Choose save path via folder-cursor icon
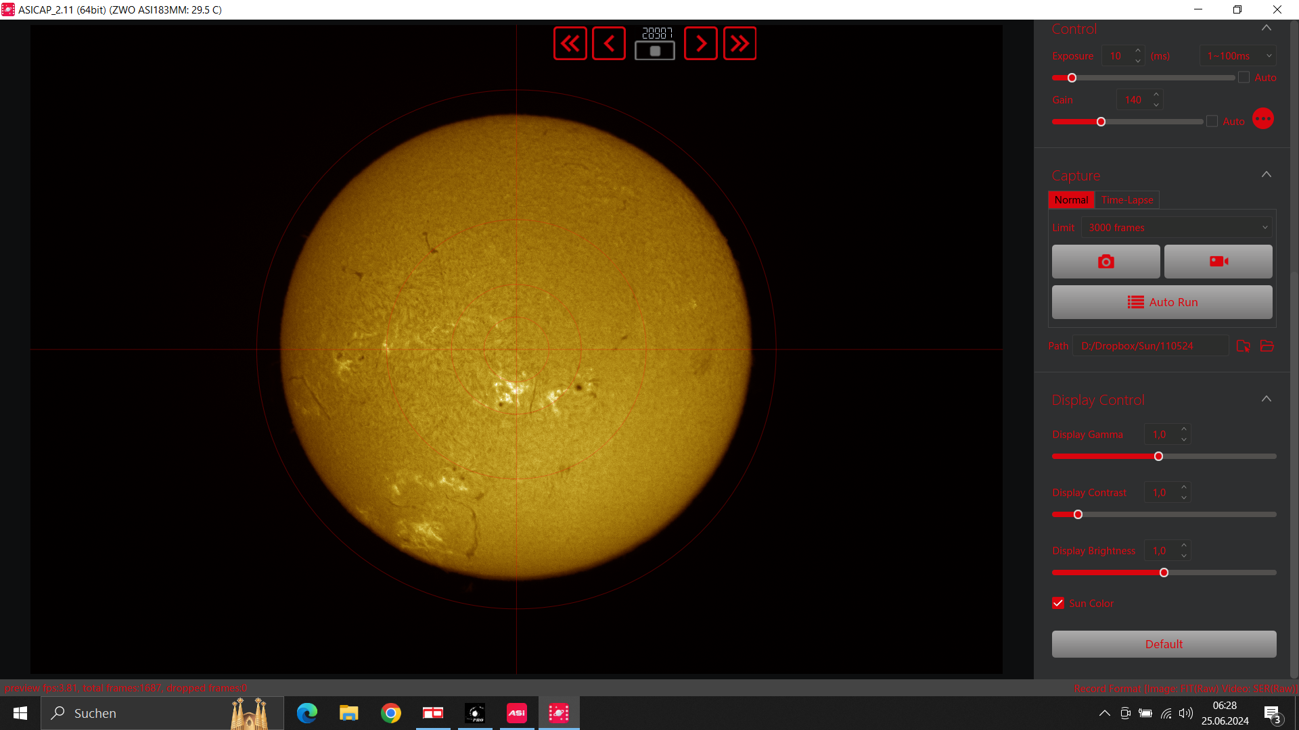Screen dimensions: 1299x730 (x=1243, y=346)
